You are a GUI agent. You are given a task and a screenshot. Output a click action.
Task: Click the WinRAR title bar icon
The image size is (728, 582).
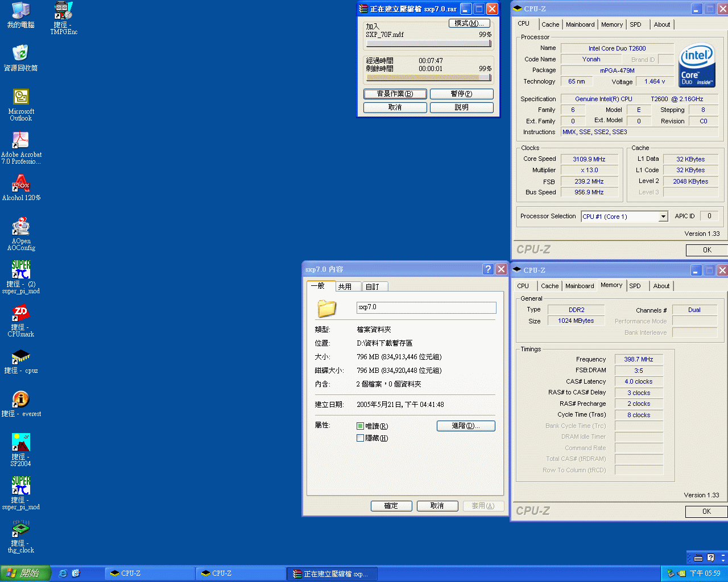point(363,9)
